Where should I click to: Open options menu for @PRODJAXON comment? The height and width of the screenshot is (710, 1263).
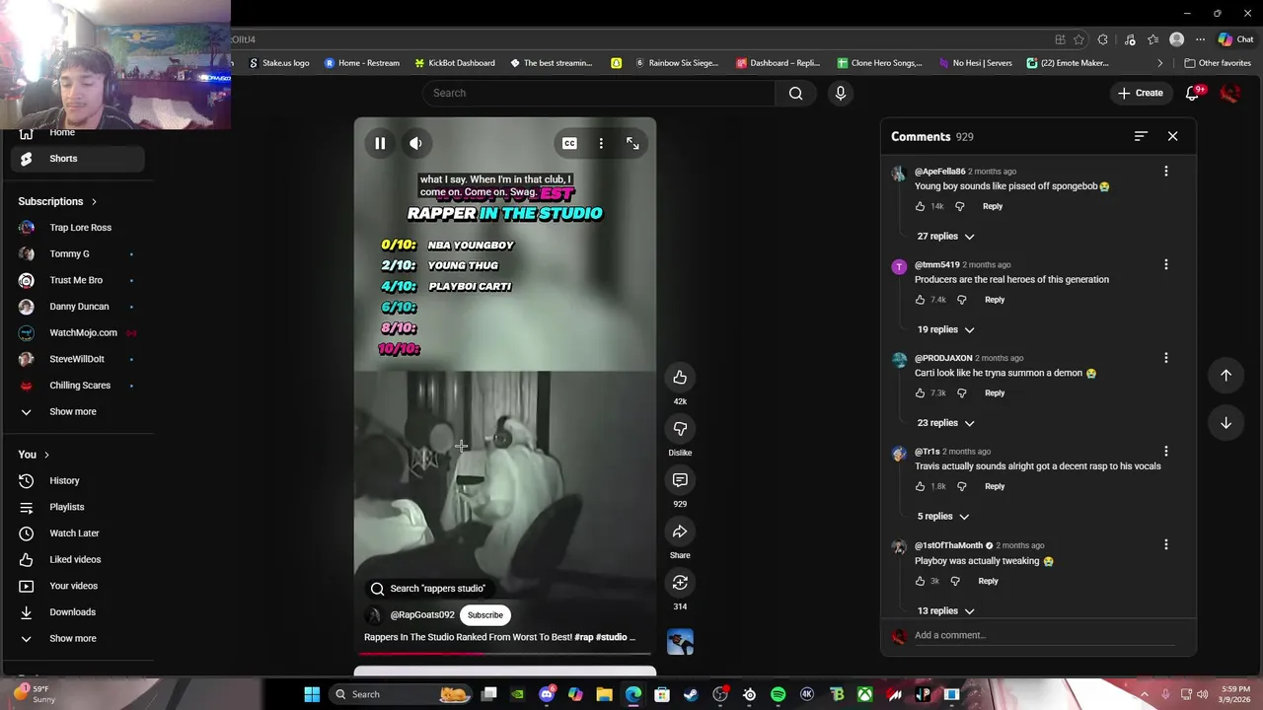1165,358
